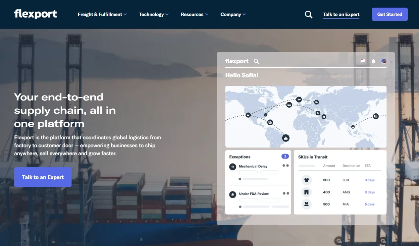This screenshot has height=246, width=419.
Task: Click the Talk to an Expert header link
Action: pyautogui.click(x=341, y=14)
